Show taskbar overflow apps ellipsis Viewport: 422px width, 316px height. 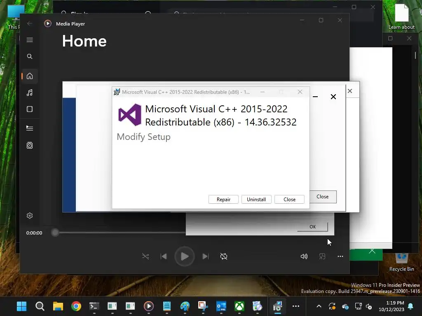pyautogui.click(x=296, y=306)
